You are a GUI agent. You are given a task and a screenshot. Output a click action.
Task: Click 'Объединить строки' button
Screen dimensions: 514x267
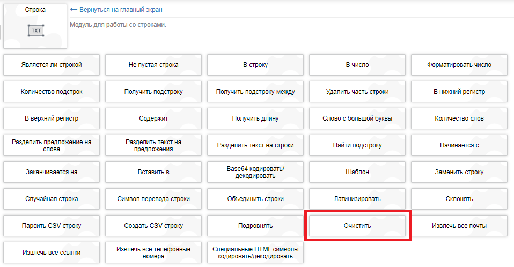(x=255, y=199)
